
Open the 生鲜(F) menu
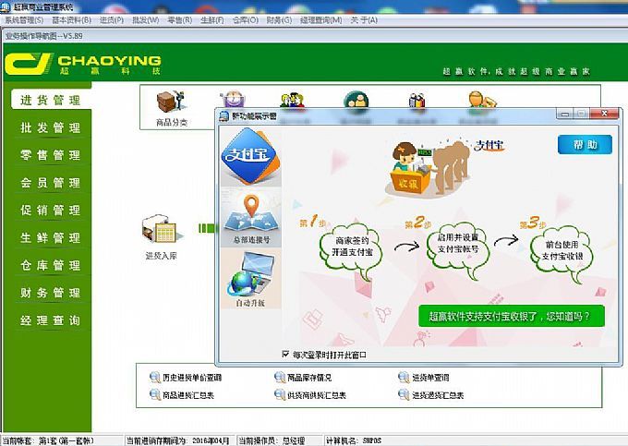pos(212,20)
